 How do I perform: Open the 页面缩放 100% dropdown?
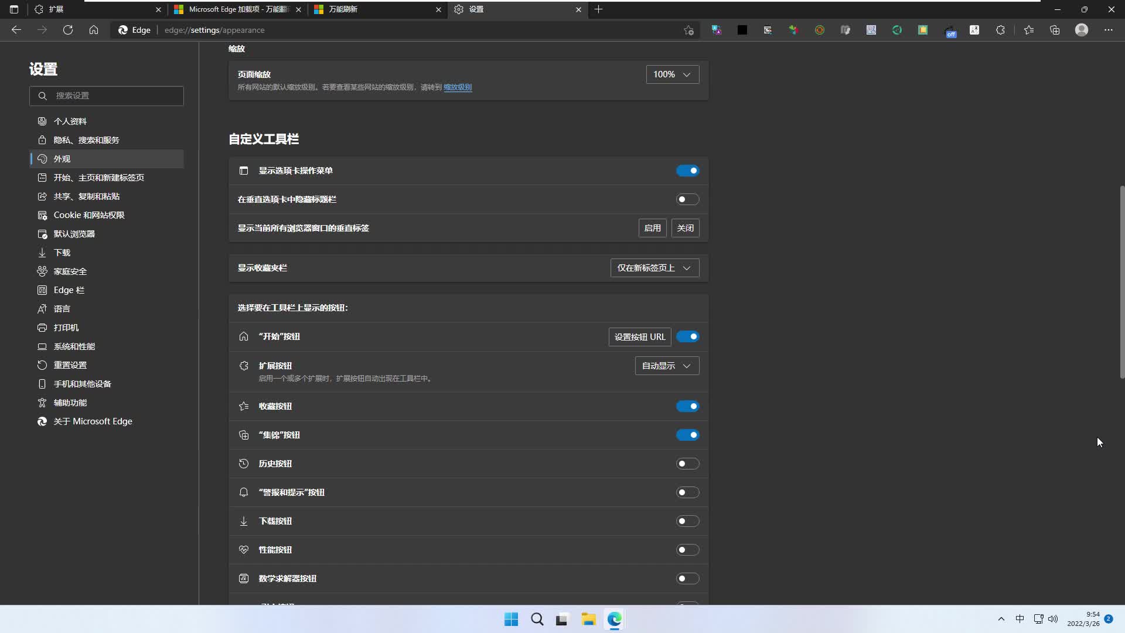pyautogui.click(x=672, y=74)
